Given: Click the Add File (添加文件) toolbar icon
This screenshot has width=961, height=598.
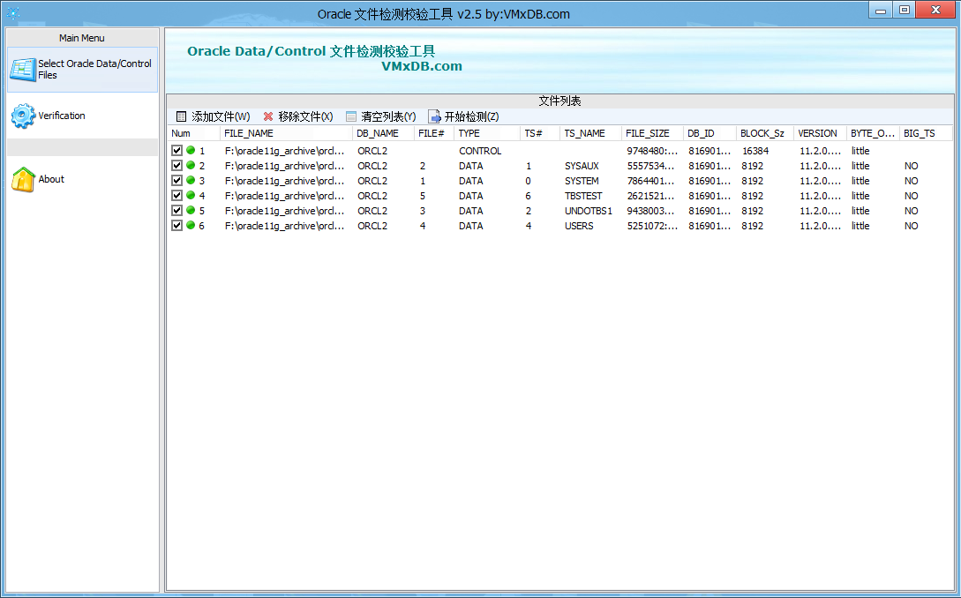Looking at the screenshot, I should tap(181, 116).
